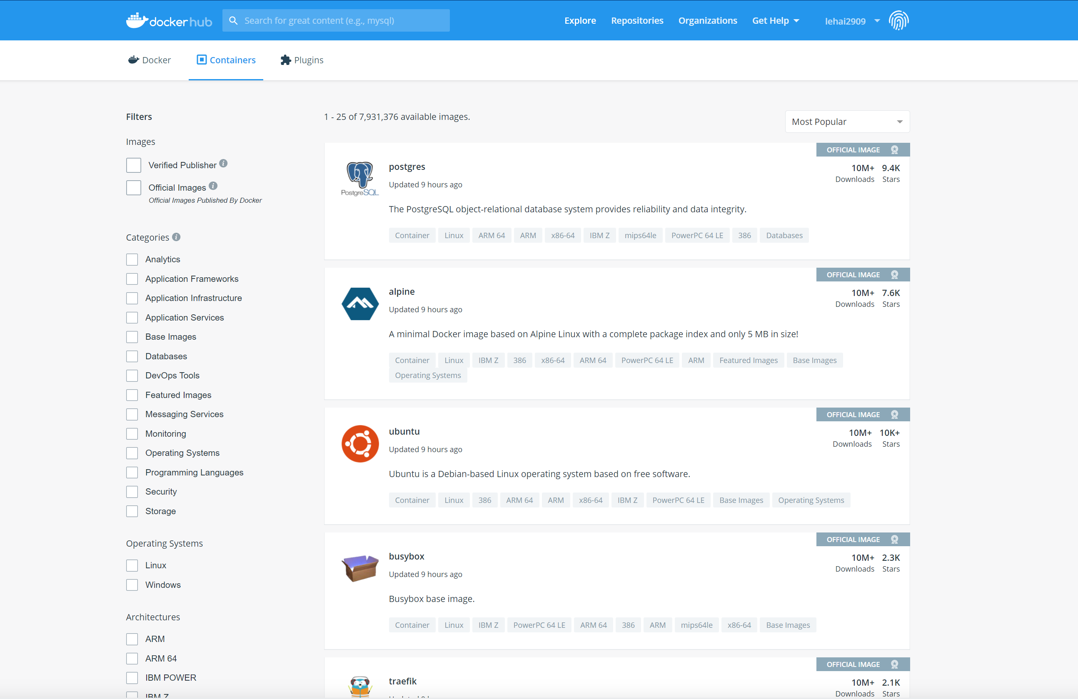This screenshot has width=1078, height=699.
Task: Focus the Docker Hub search field
Action: point(336,20)
